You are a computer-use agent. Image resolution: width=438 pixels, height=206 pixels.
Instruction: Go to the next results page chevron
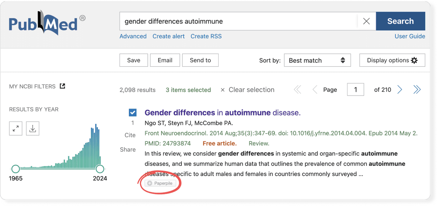coord(400,89)
